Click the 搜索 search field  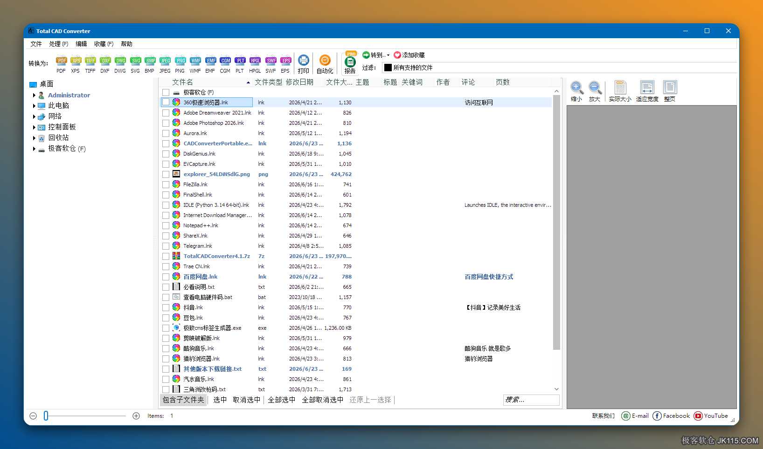(531, 400)
